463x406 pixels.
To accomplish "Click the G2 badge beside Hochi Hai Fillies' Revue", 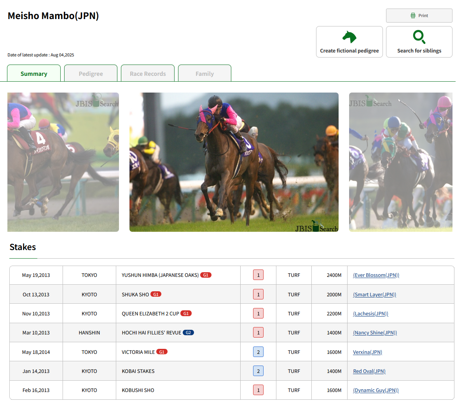I will [189, 333].
